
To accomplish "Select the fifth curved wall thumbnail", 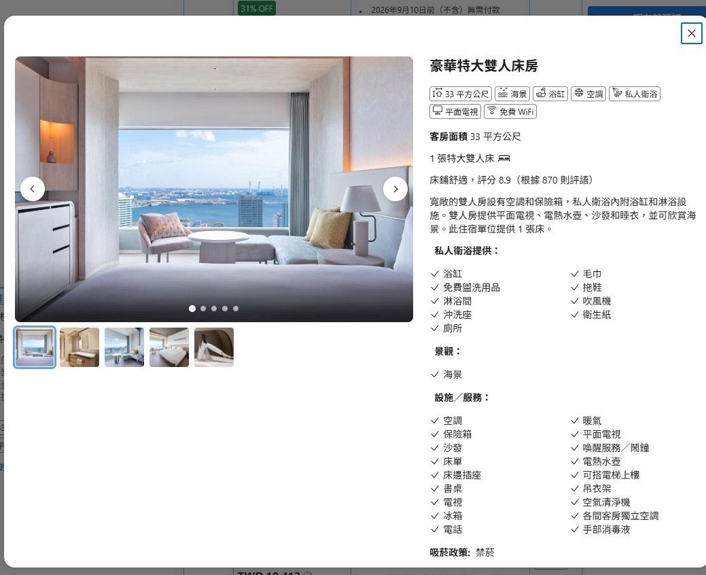I will pyautogui.click(x=214, y=347).
